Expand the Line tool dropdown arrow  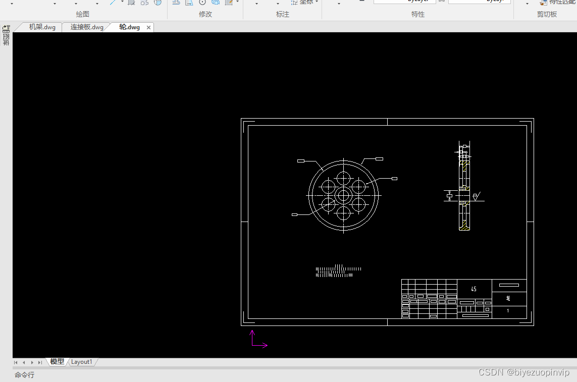pyautogui.click(x=122, y=2)
